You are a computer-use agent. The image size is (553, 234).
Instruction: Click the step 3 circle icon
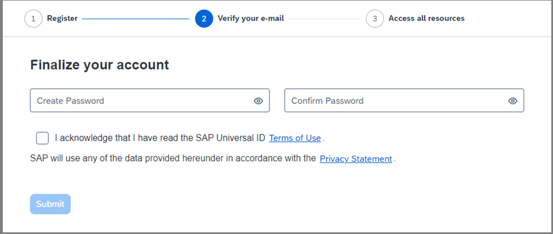(374, 19)
